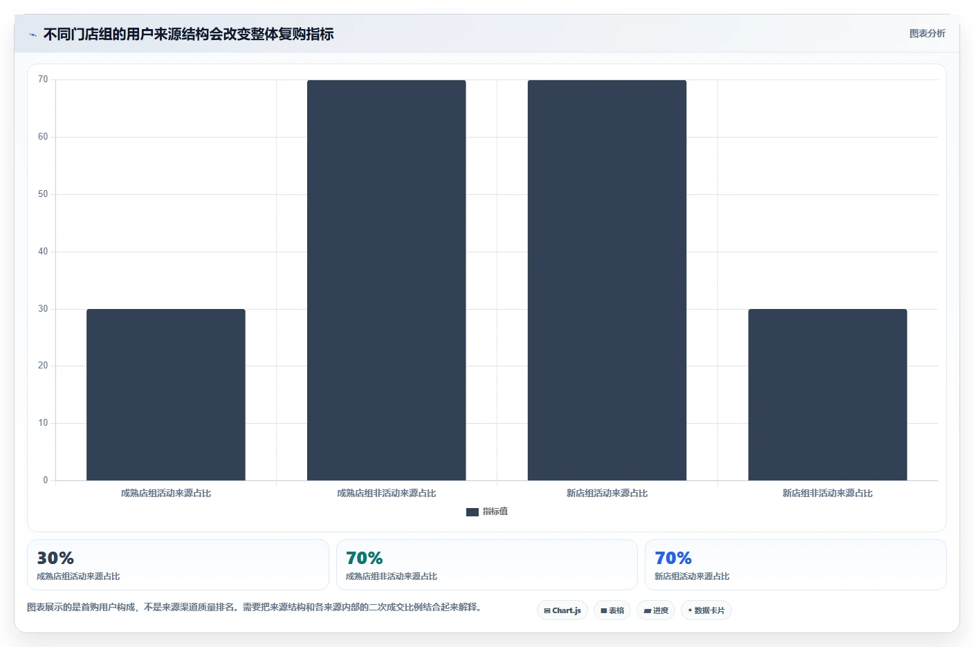Click card caption 成熟店组非活动来源占比
The image size is (974, 647).
tap(392, 576)
